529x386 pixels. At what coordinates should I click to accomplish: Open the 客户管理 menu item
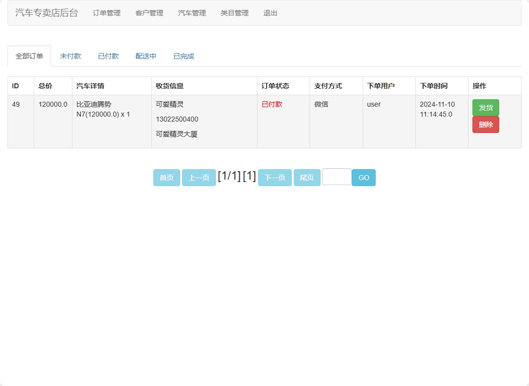148,13
